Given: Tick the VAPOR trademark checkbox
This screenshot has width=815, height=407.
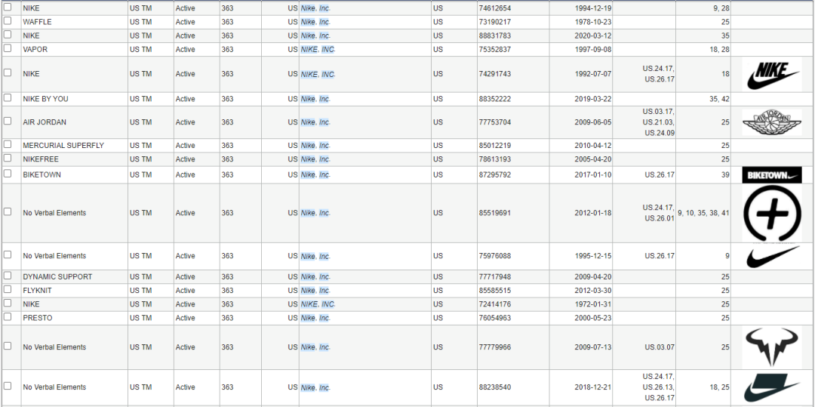Looking at the screenshot, I should click(x=8, y=48).
